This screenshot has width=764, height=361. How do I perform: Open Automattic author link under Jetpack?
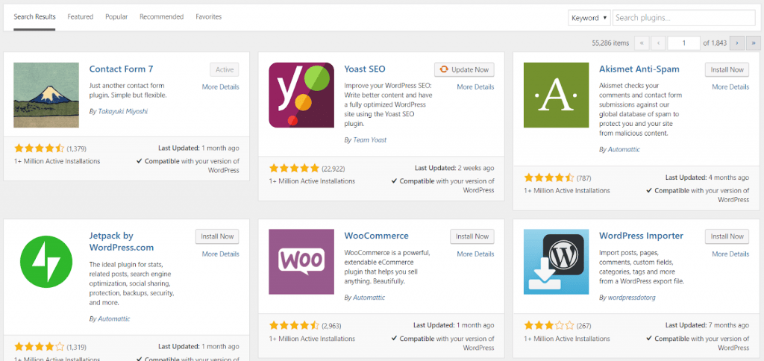(x=114, y=319)
